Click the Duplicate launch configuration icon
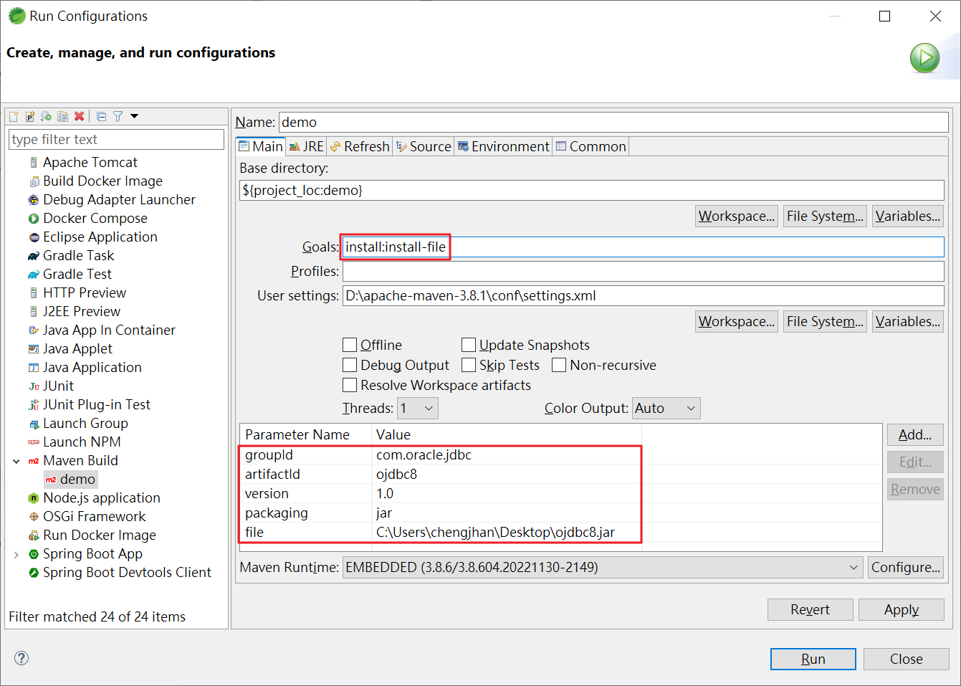The width and height of the screenshot is (961, 686). pyautogui.click(x=63, y=116)
